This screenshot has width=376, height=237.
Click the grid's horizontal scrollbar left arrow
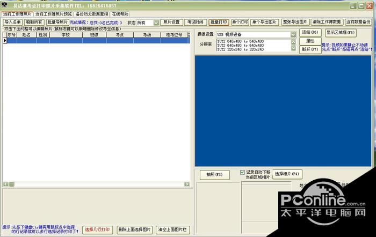[x=6, y=184]
